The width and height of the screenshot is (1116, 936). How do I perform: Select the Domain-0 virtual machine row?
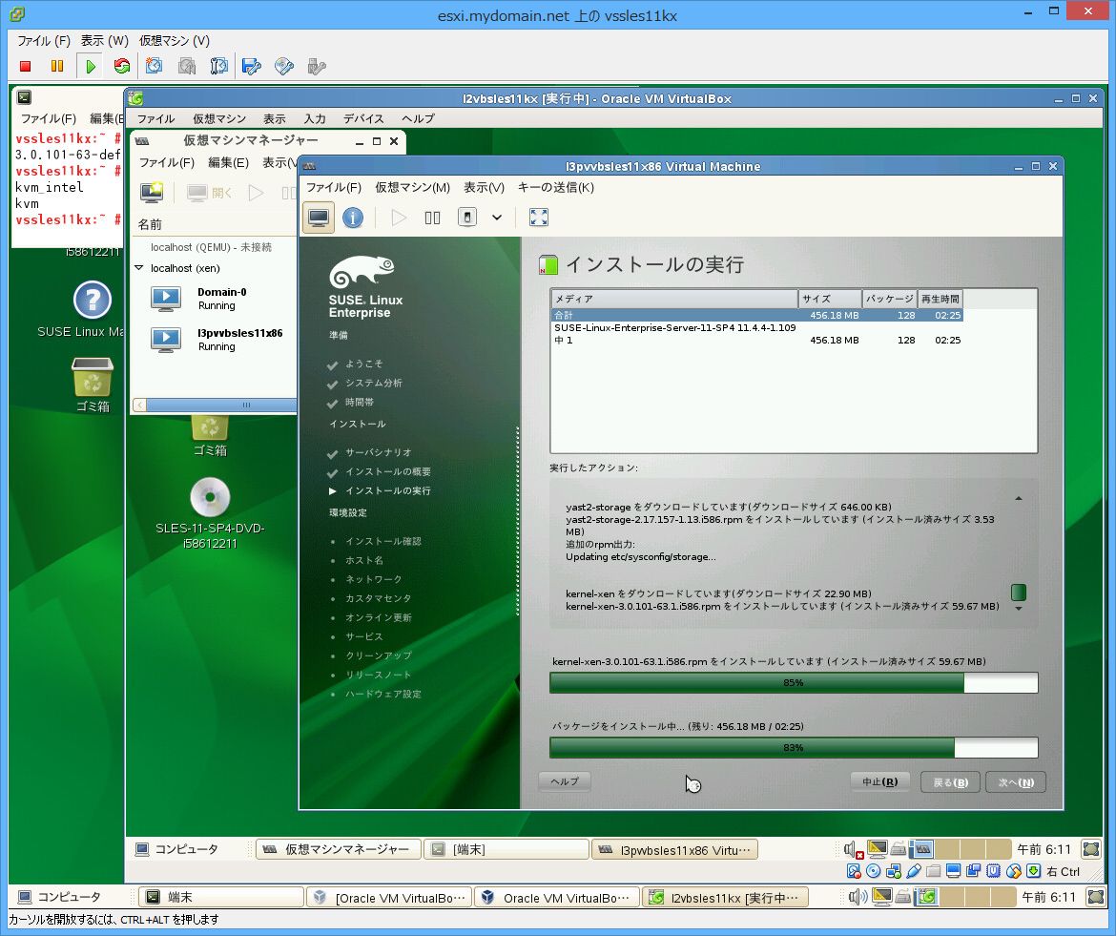[214, 299]
